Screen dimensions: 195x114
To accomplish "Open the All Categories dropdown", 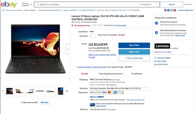I will [x=148, y=4].
